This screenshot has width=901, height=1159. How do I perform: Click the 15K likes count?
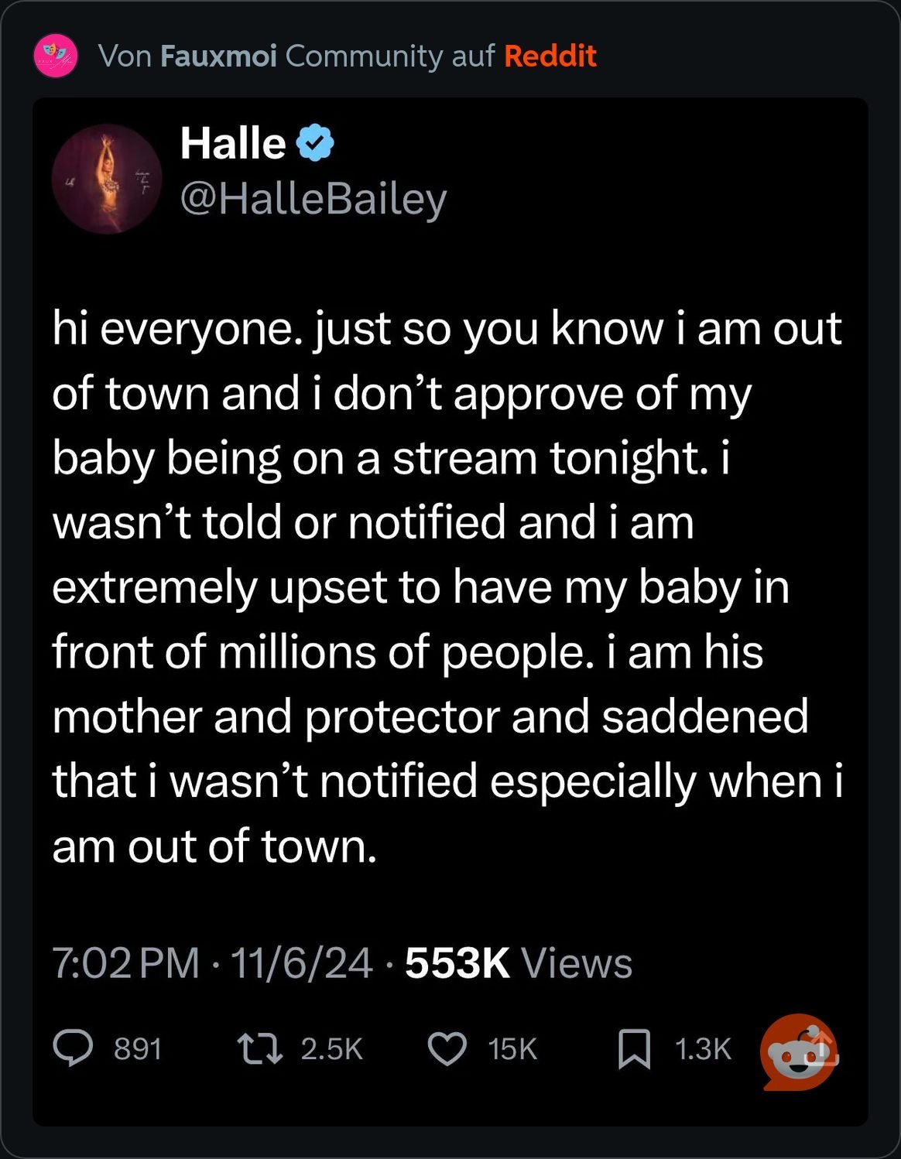click(x=512, y=1049)
